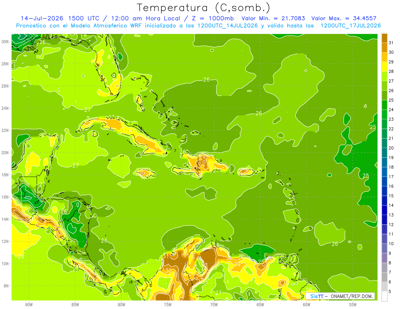Pick the legend swatch between 29 and 30
The width and height of the screenshot is (400, 309).
(384, 57)
